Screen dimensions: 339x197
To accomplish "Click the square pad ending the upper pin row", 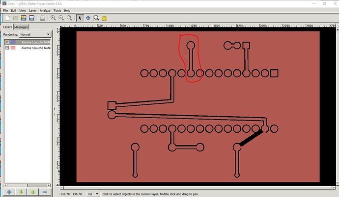I will pyautogui.click(x=274, y=74).
